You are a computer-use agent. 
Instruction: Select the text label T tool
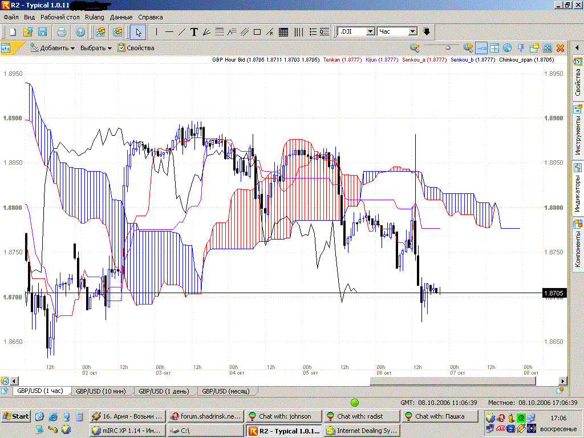click(194, 32)
